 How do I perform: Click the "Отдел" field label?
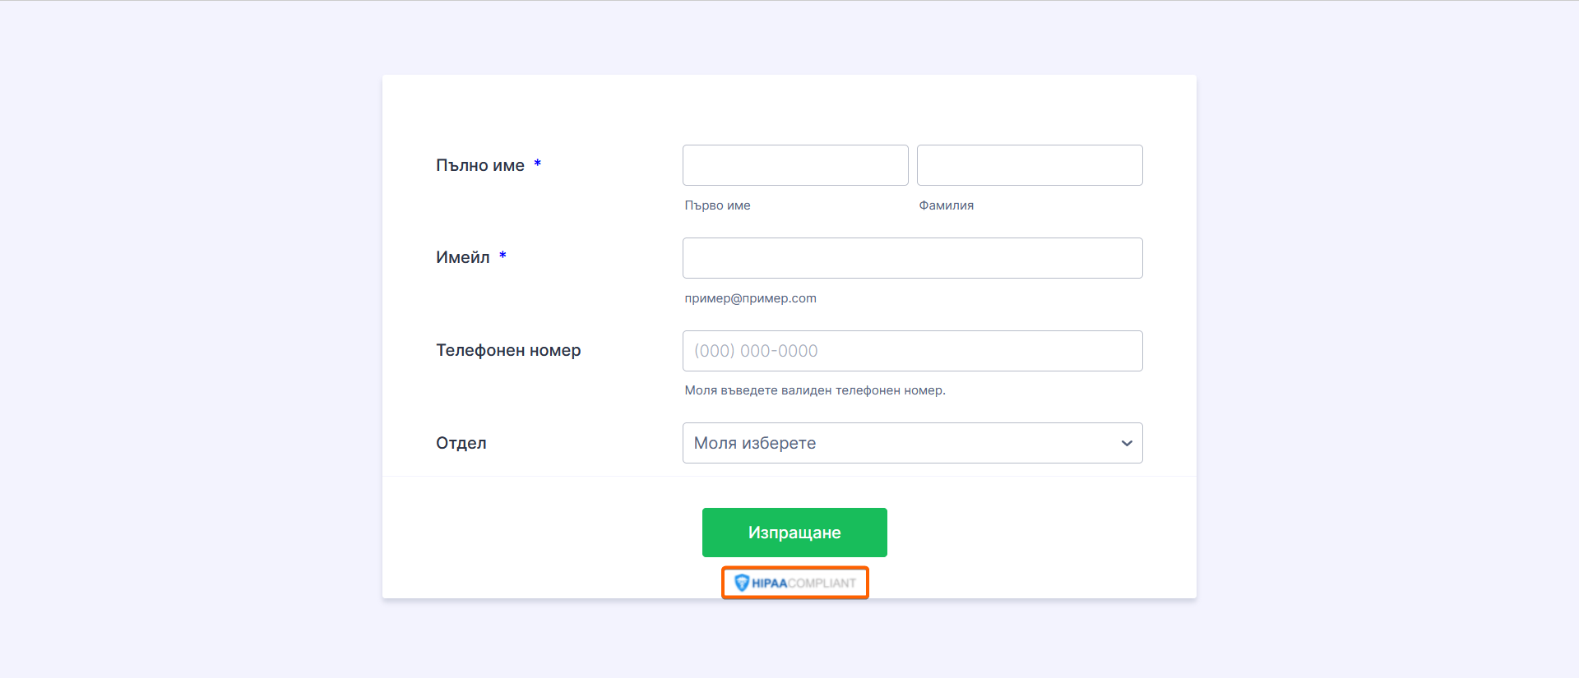pyautogui.click(x=461, y=443)
